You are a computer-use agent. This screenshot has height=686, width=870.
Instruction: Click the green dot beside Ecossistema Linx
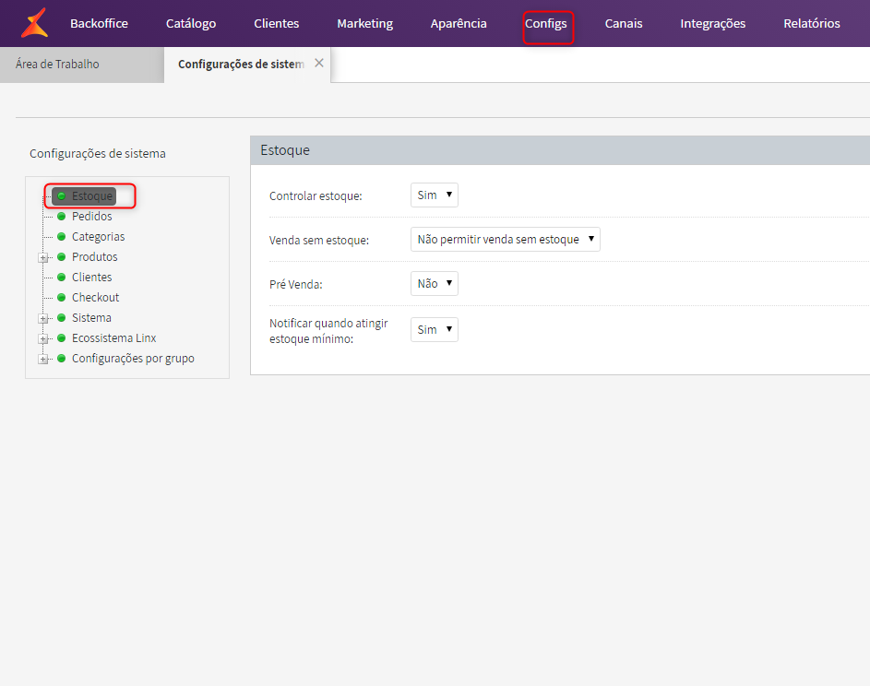[x=62, y=338]
